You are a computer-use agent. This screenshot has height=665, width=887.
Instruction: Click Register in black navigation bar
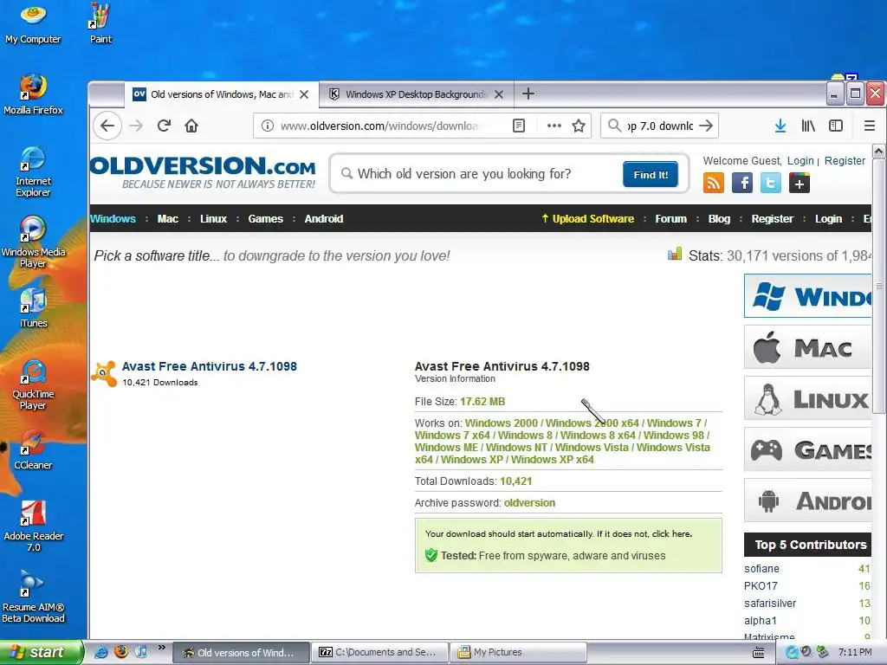[772, 219]
